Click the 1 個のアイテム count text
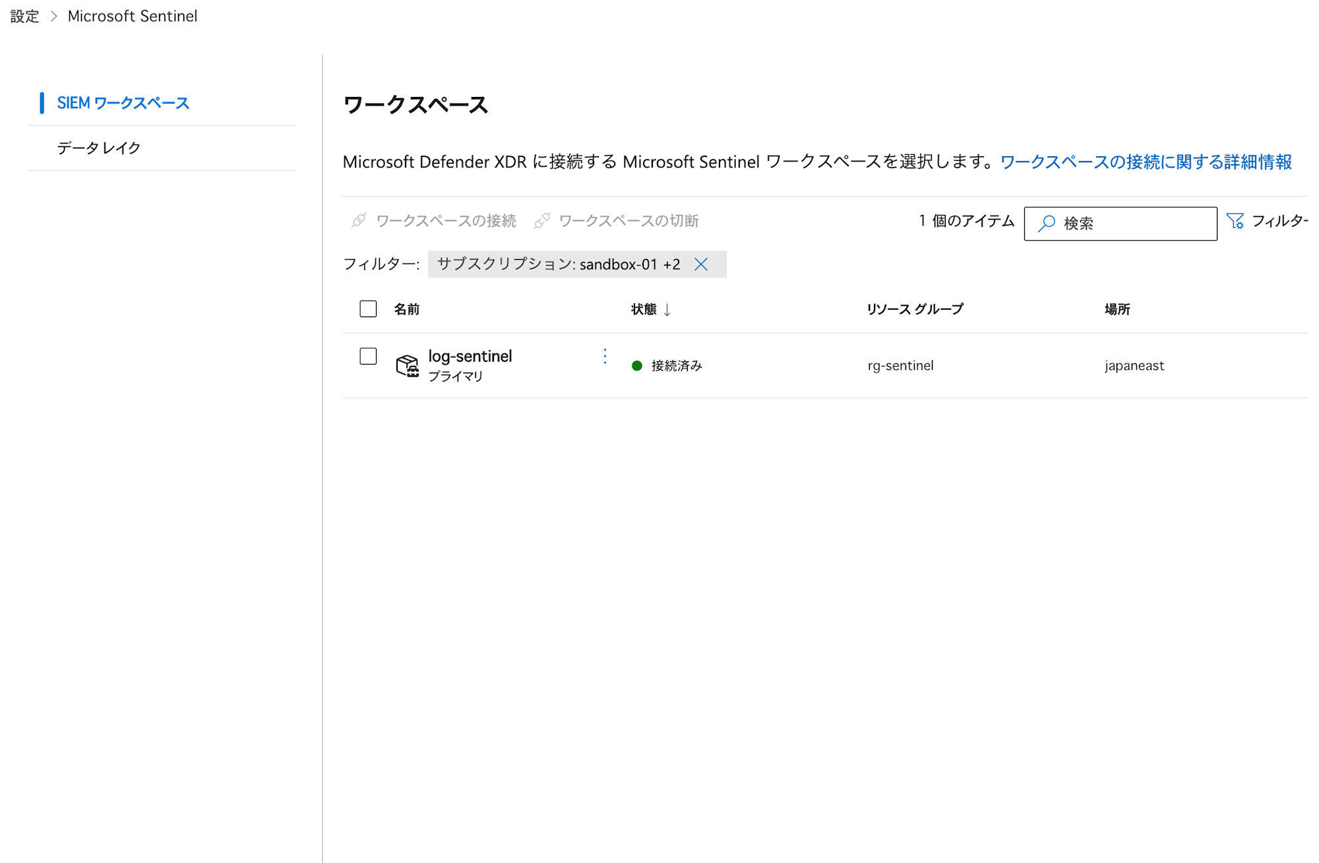This screenshot has width=1319, height=863. click(967, 221)
